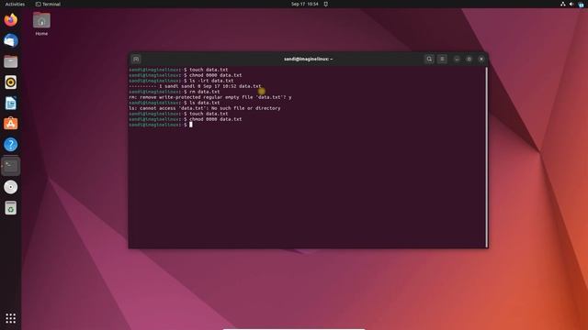Open Firefox from the dock
588x330 pixels.
click(10, 19)
